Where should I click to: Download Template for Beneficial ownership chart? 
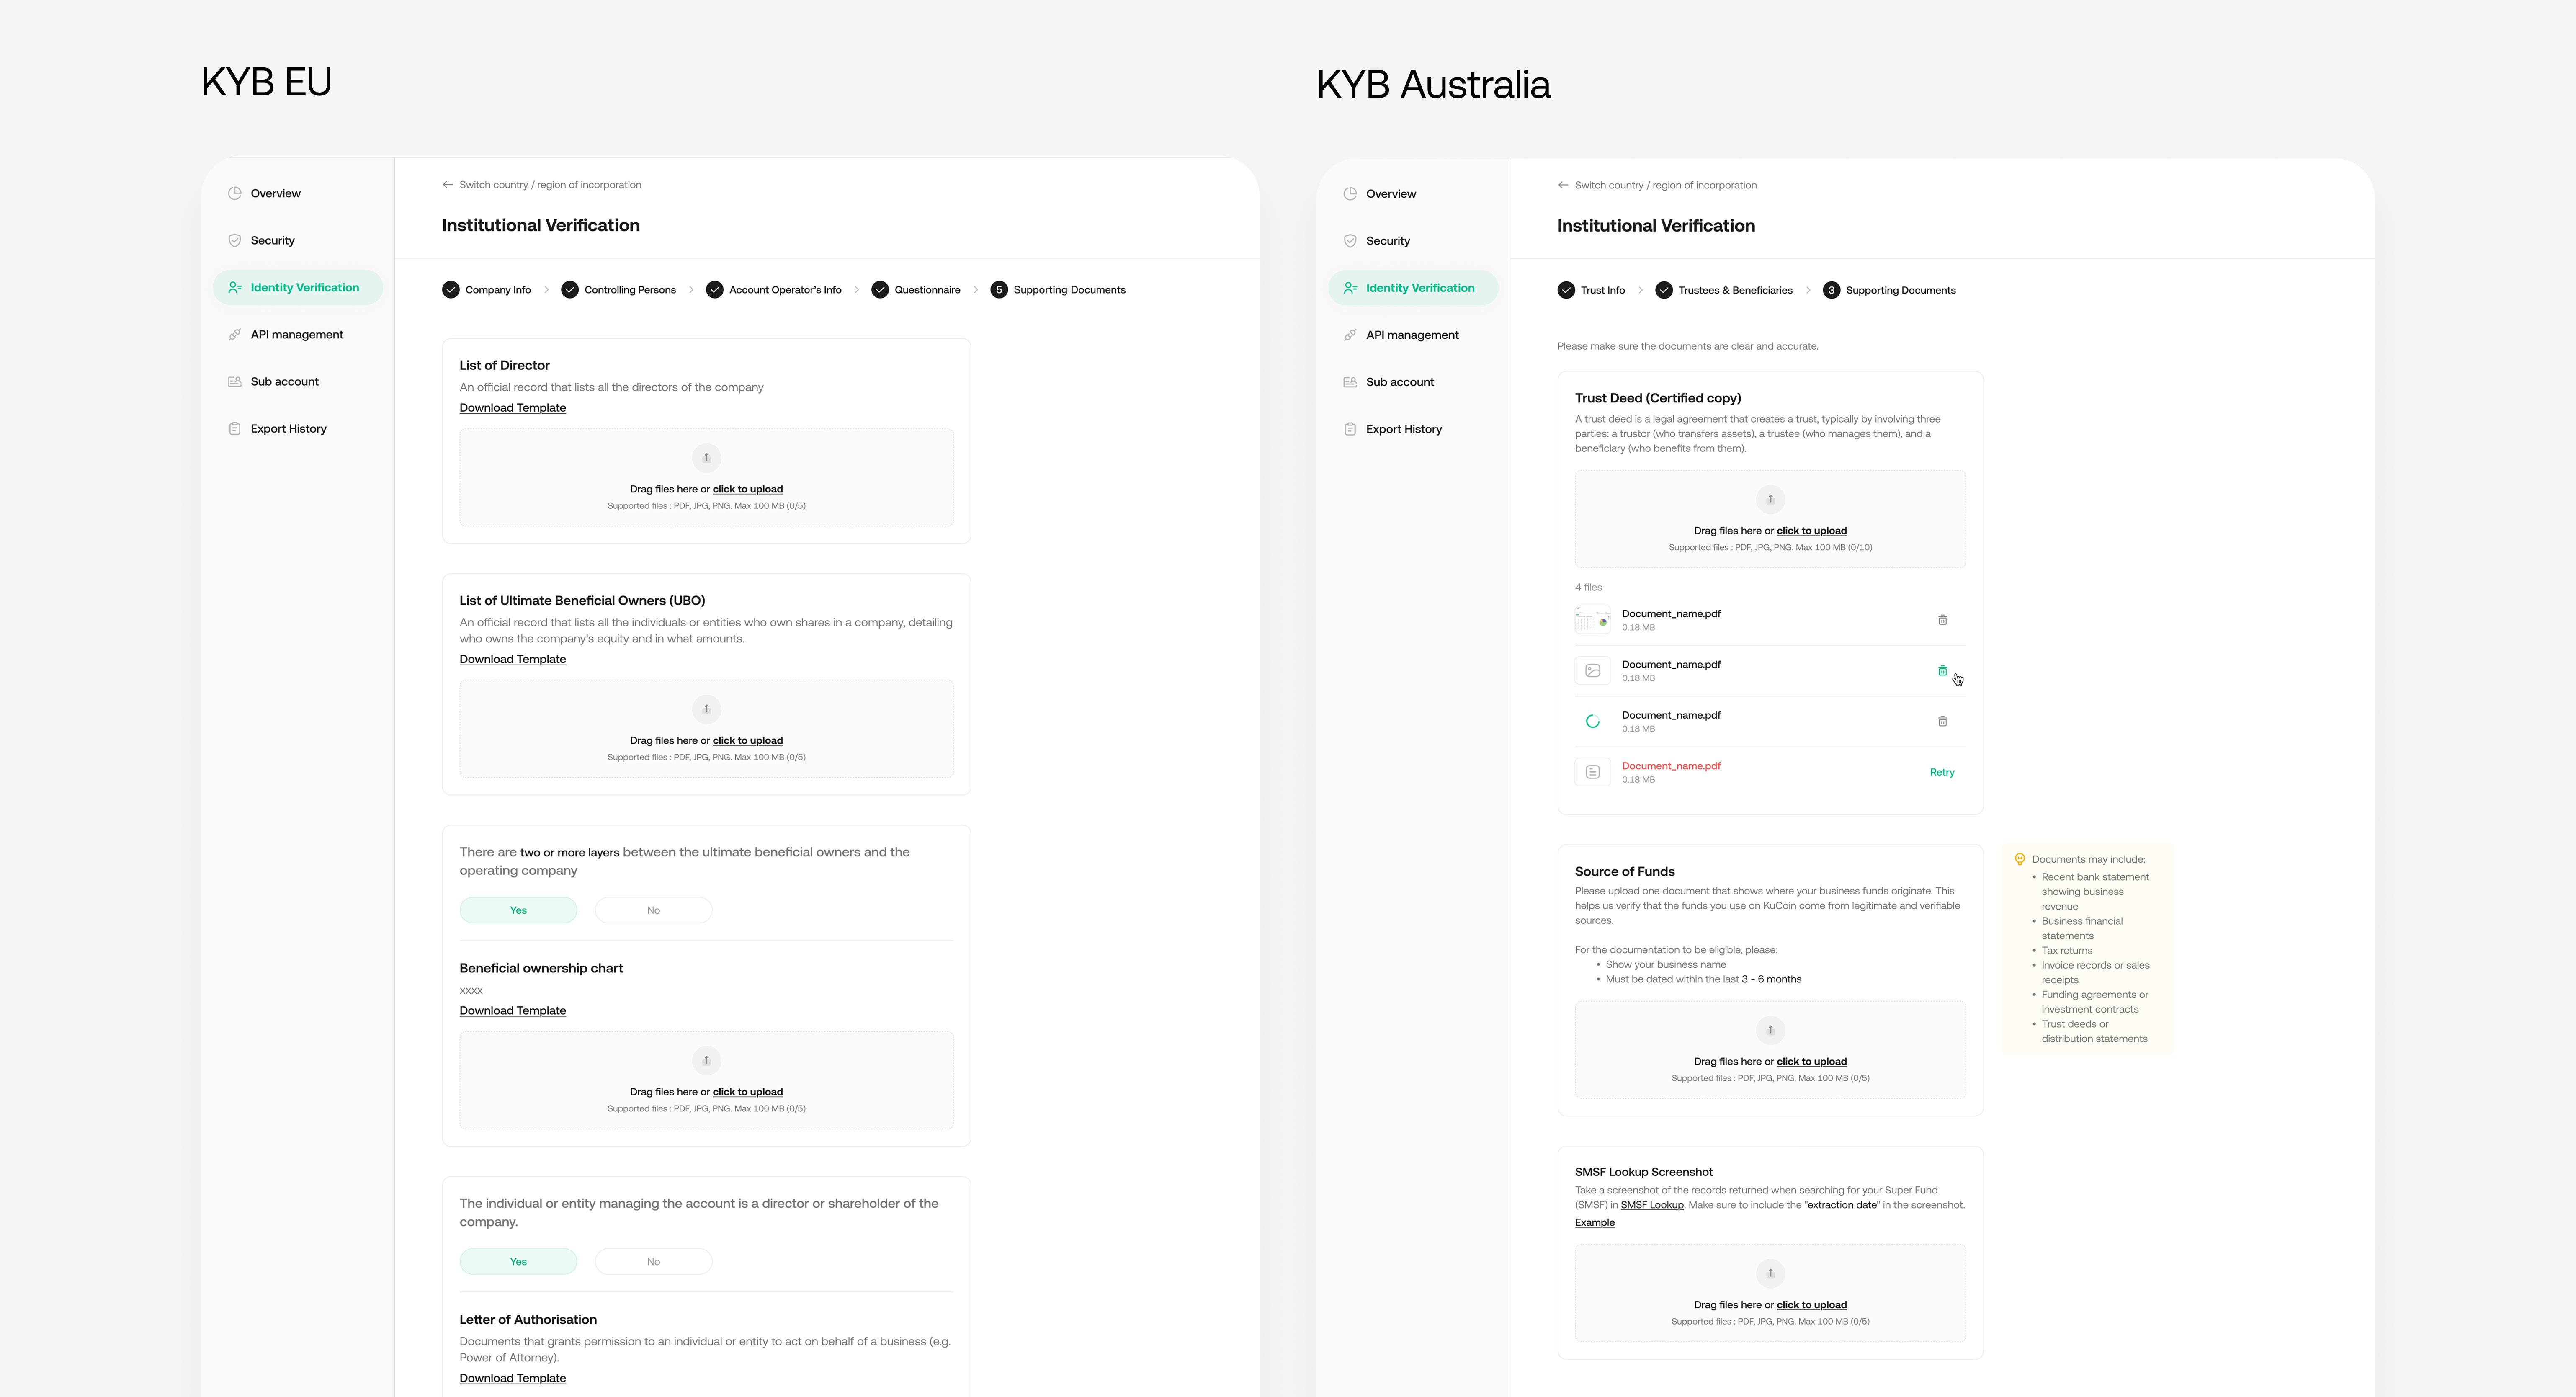click(x=512, y=1011)
